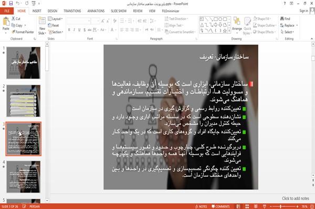This screenshot has width=315, height=209.
Task: Toggle Italic formatting
Action: (x=75, y=30)
